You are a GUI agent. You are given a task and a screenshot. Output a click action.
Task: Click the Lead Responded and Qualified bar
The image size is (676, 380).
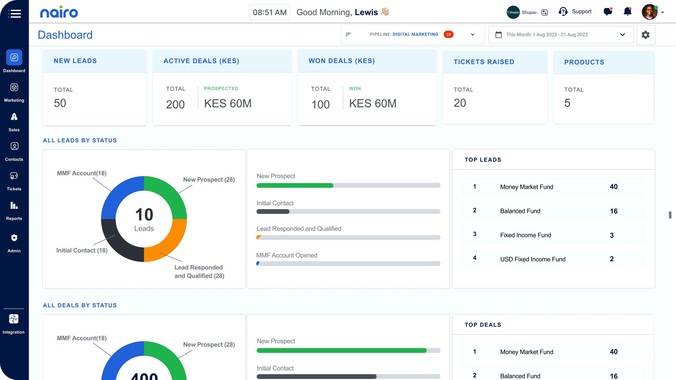tap(348, 237)
